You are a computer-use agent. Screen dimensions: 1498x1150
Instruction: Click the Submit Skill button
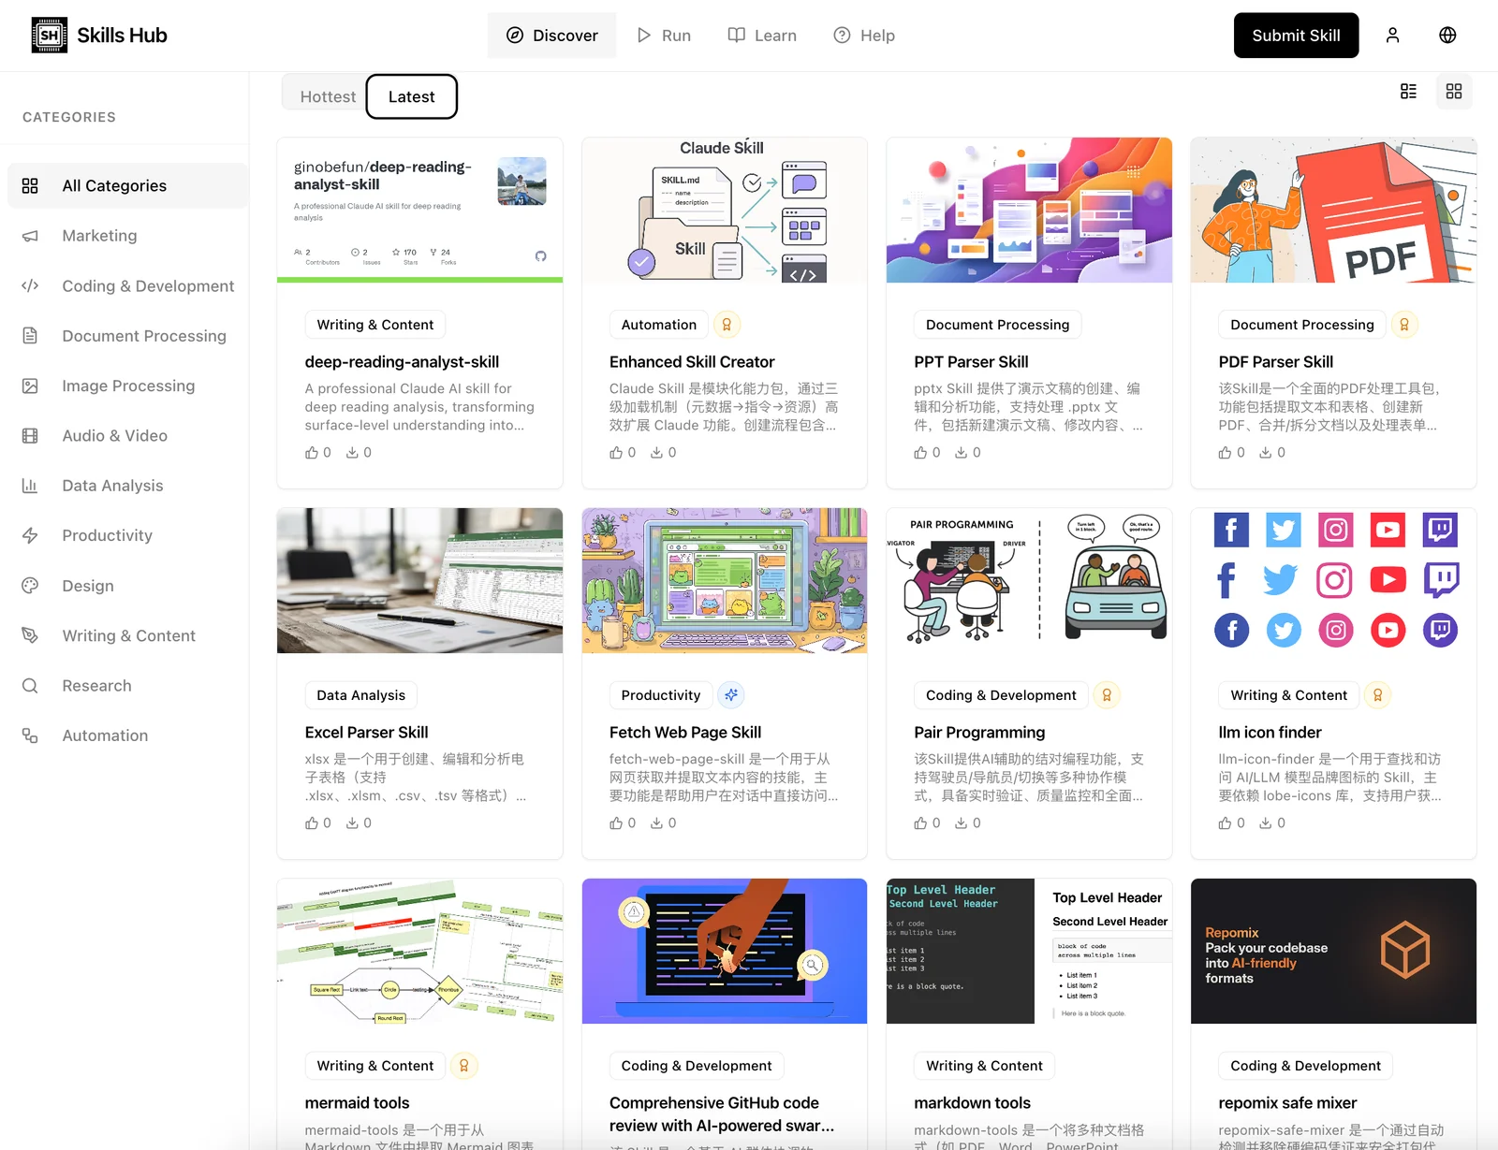pyautogui.click(x=1296, y=36)
